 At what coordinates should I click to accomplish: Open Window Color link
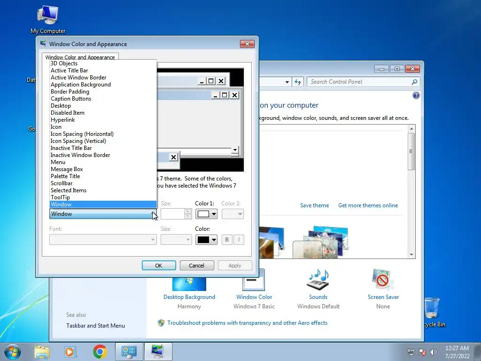[x=254, y=297]
